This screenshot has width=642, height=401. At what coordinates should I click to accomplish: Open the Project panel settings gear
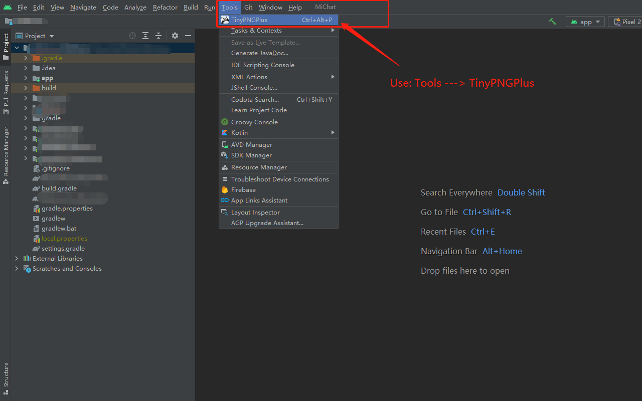174,36
